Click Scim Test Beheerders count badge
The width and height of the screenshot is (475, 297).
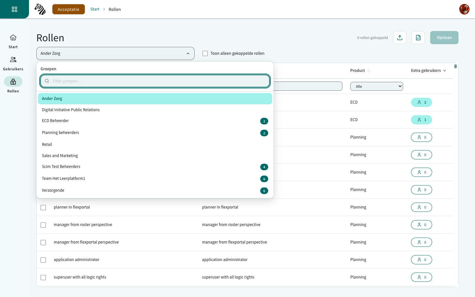(264, 167)
